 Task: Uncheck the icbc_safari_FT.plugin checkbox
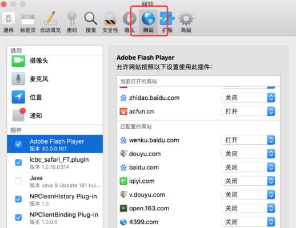(x=18, y=162)
